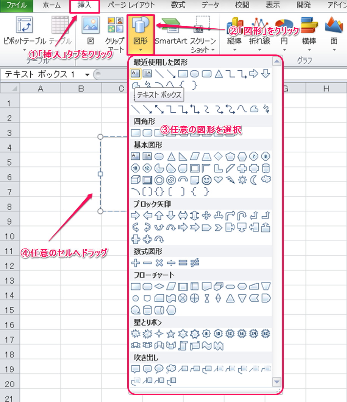Viewport: 347px width, 402px height.
Task: Select the cube shape in basic shapes
Action: [135, 180]
